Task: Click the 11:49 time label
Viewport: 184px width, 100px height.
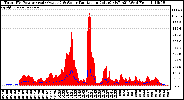Action: [x=79, y=94]
